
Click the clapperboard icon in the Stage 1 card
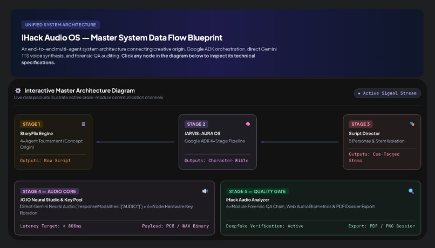[x=83, y=124]
